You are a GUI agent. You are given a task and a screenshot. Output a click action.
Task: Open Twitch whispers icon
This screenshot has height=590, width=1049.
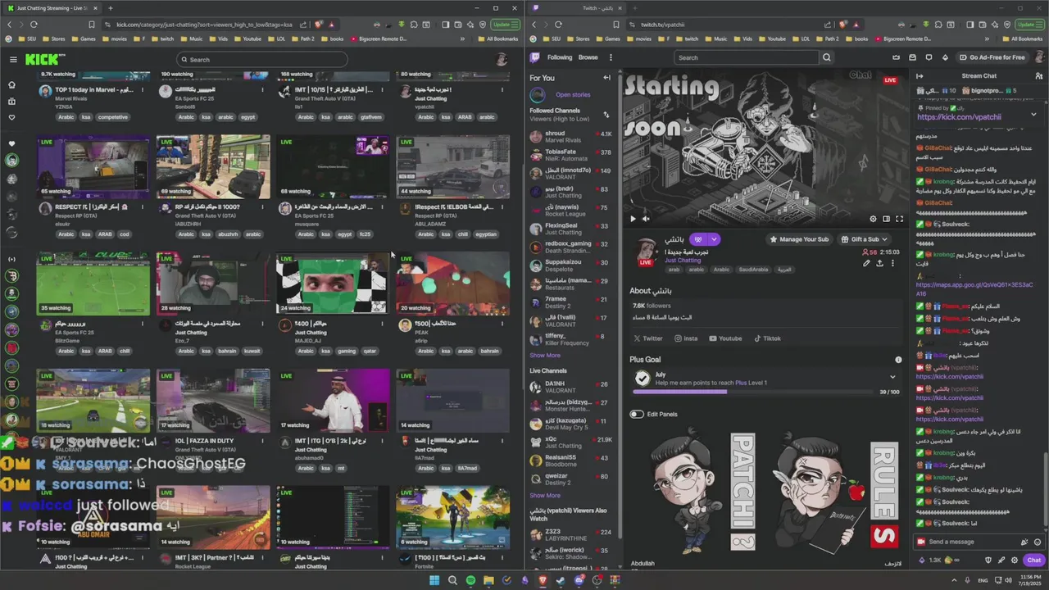(929, 57)
